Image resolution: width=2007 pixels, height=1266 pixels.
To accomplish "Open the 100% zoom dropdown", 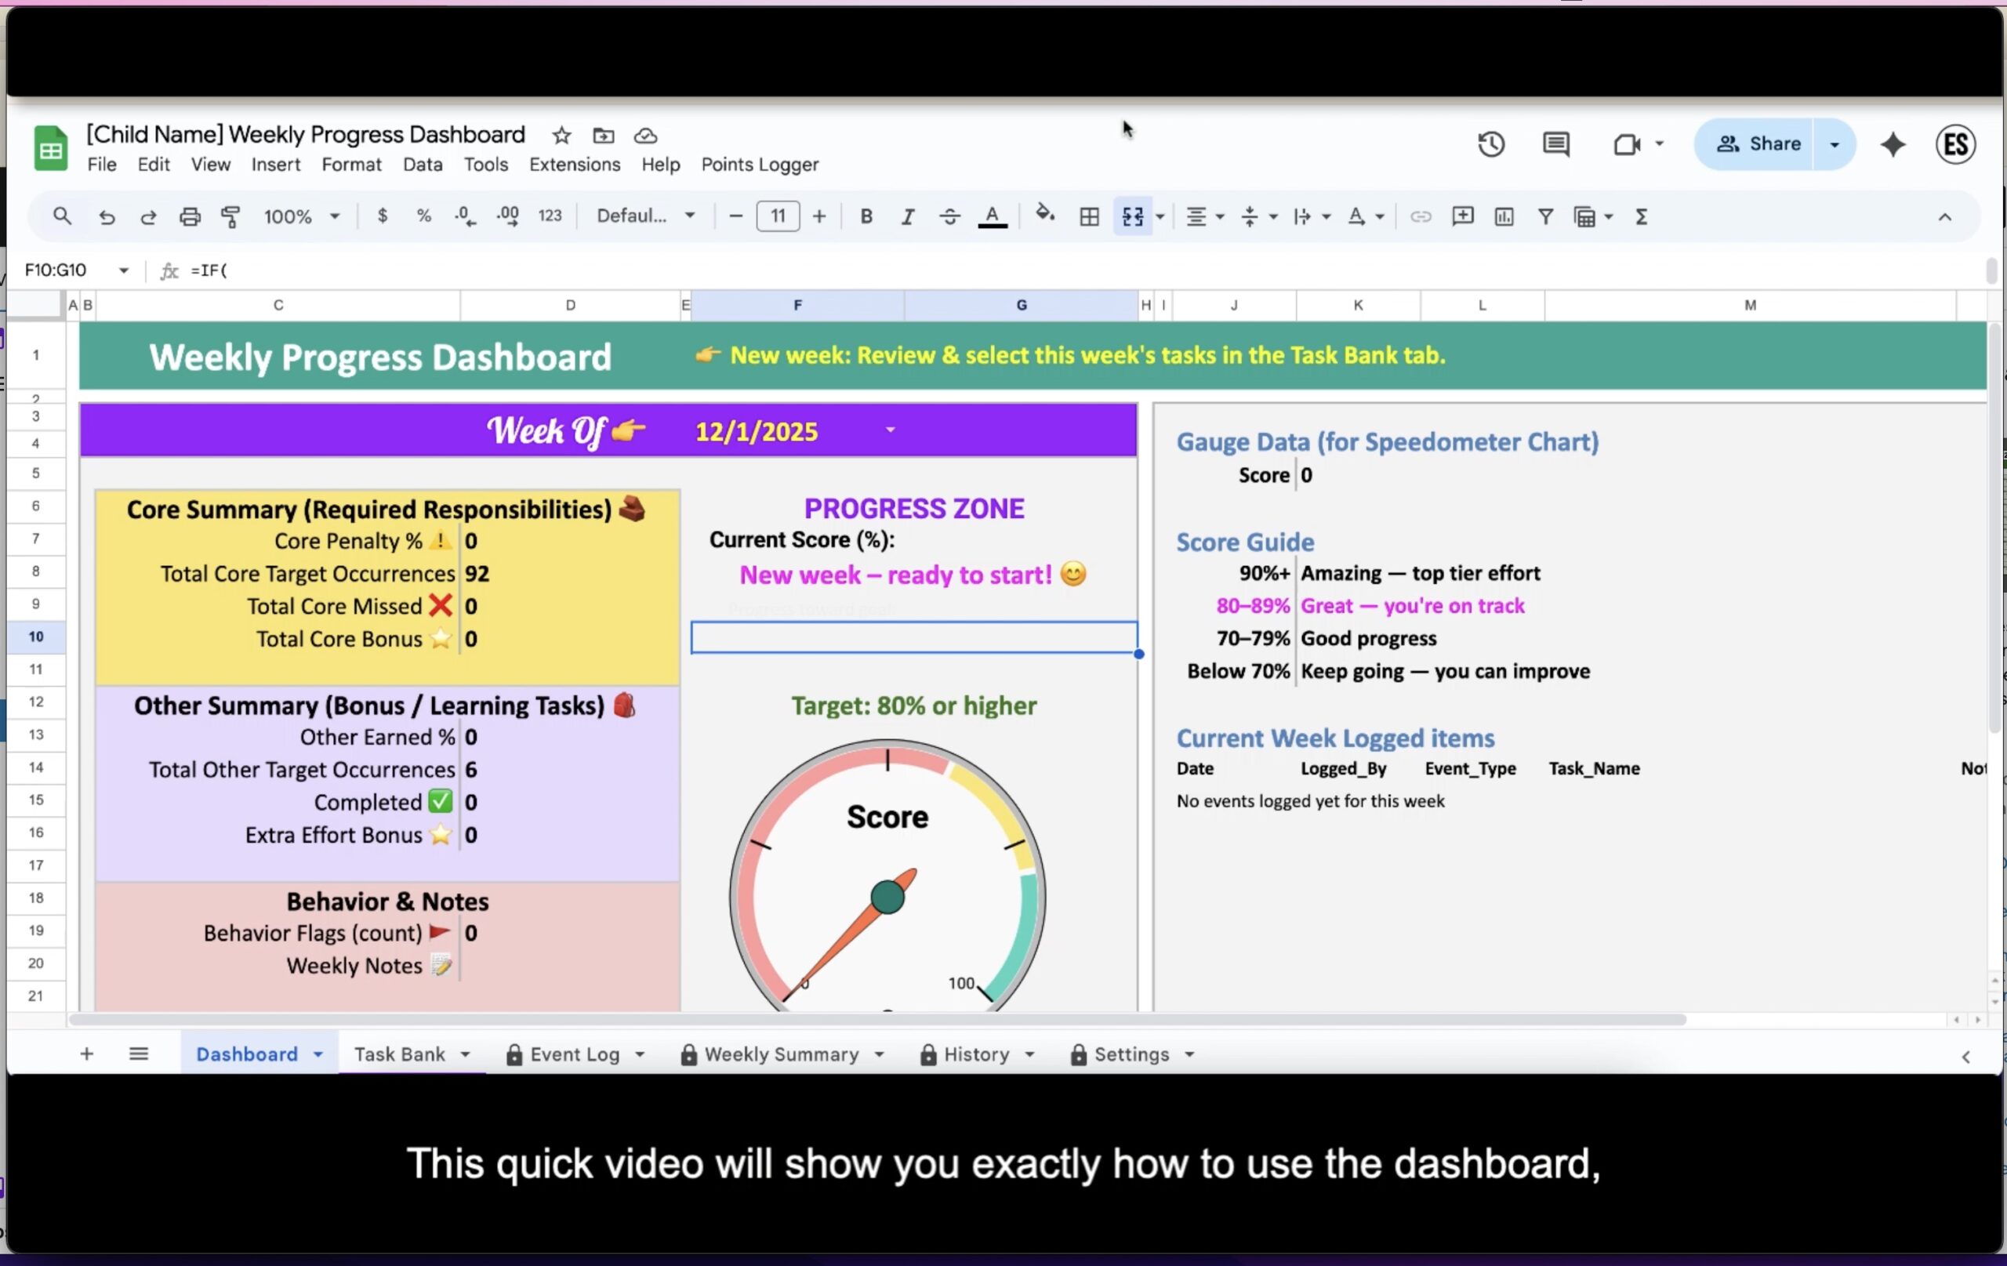I will (302, 216).
